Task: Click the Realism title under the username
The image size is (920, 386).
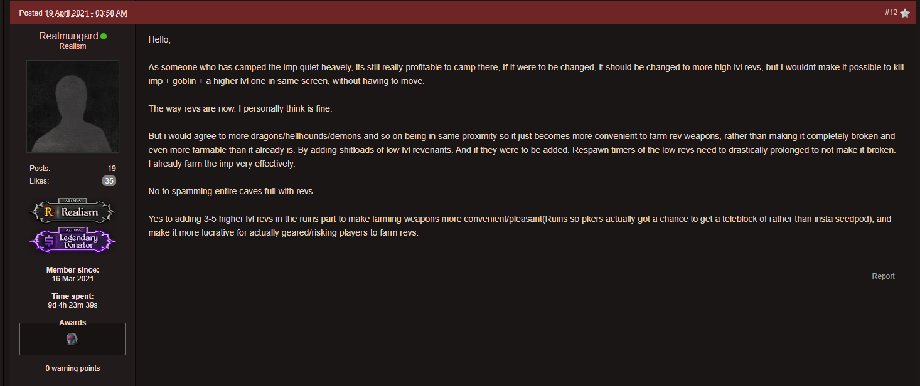Action: click(73, 46)
